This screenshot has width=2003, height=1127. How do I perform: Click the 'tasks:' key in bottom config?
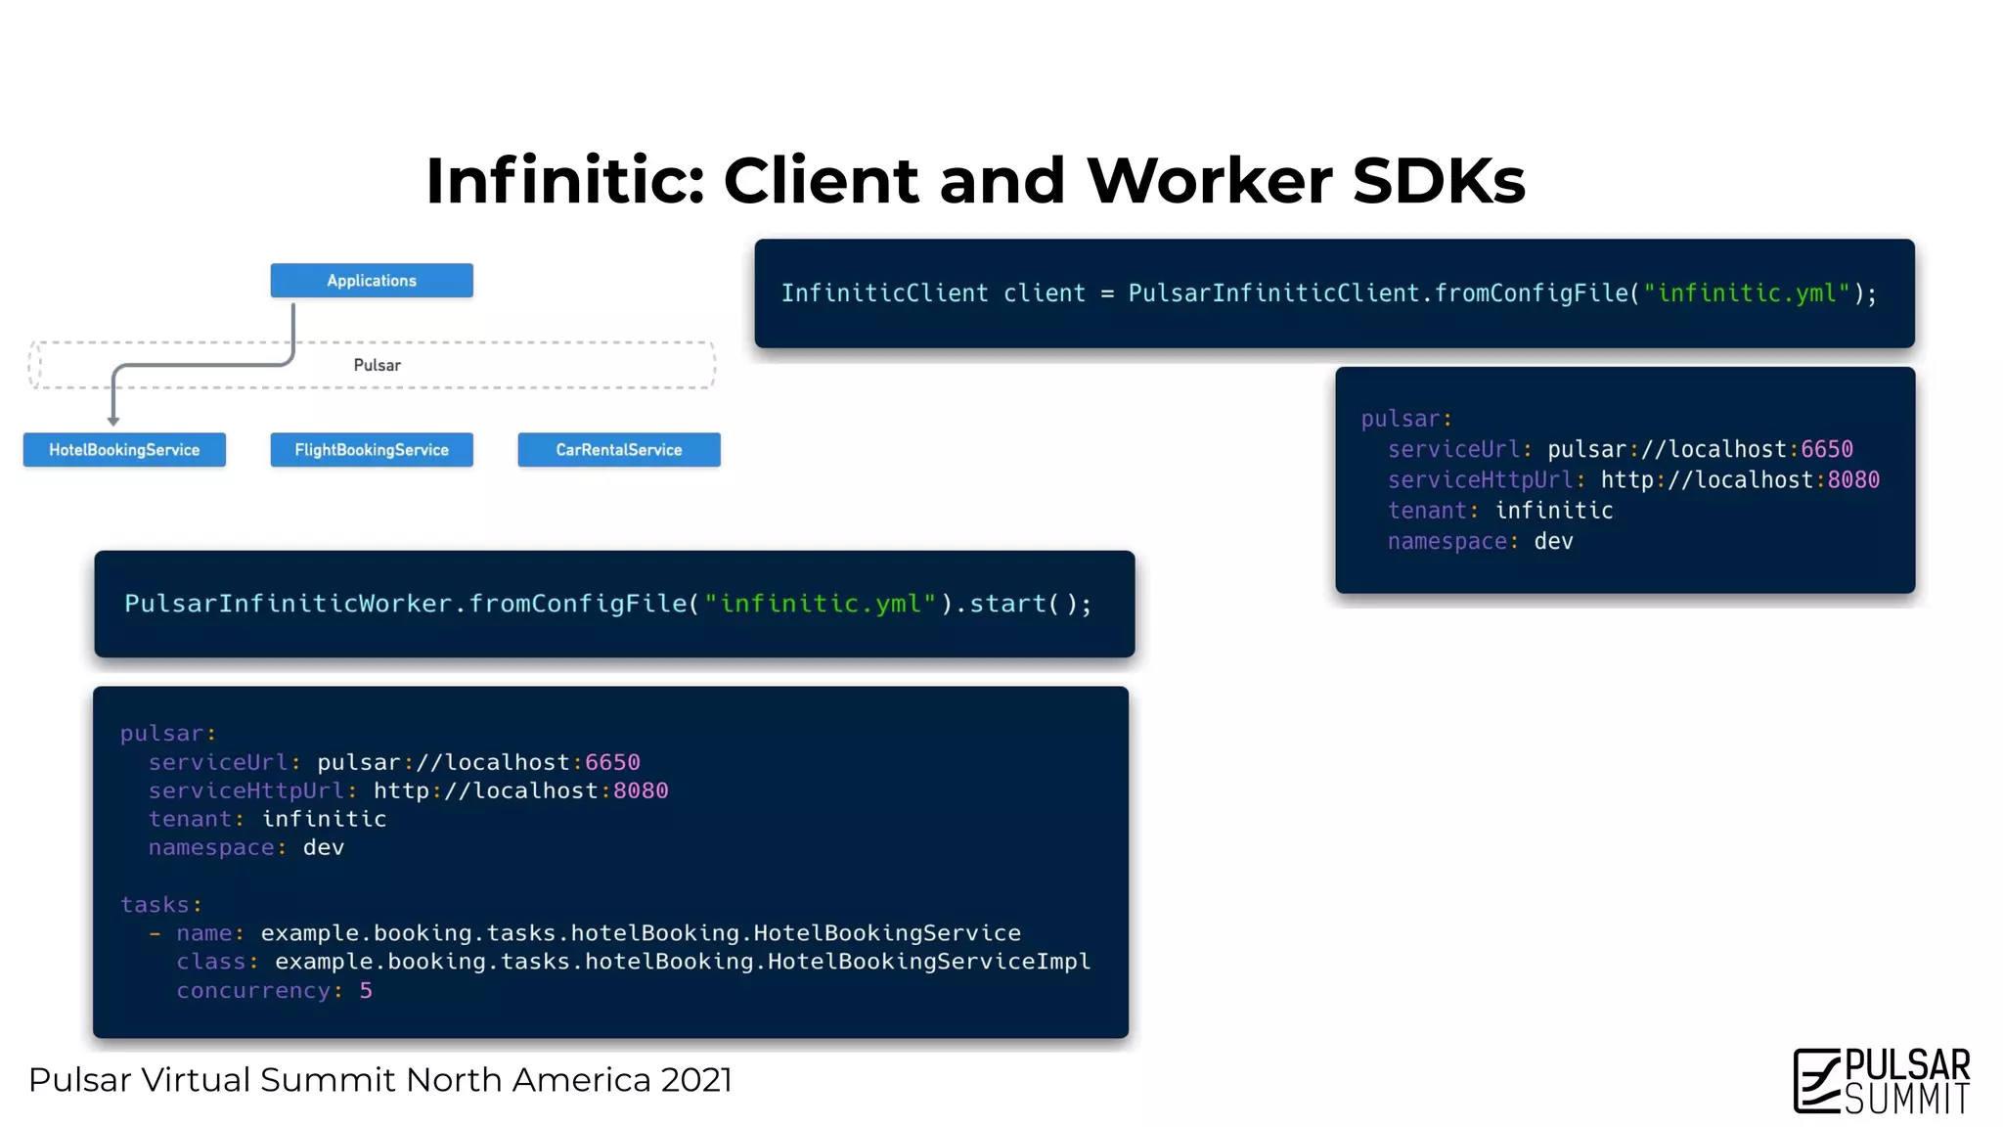161,905
